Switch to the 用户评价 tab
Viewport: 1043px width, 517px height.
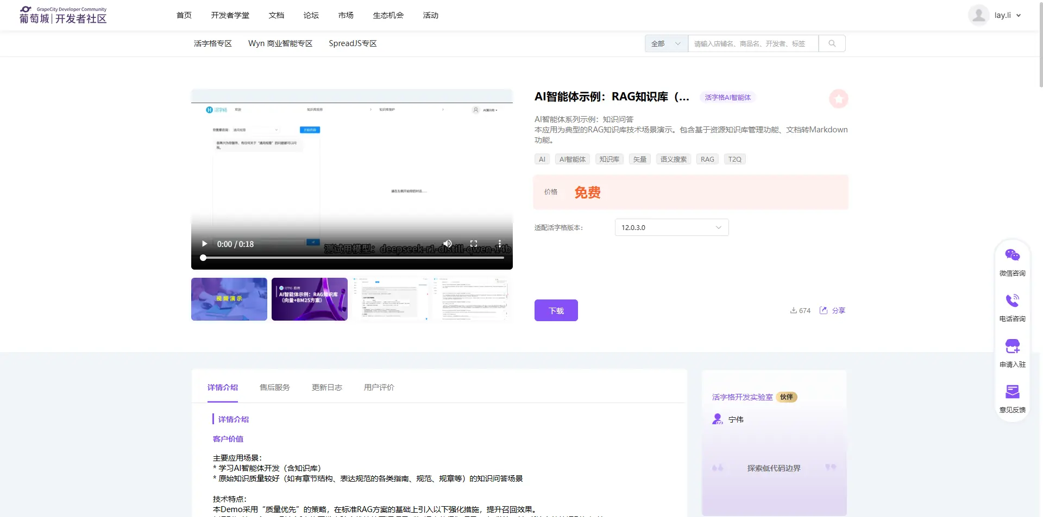(379, 387)
